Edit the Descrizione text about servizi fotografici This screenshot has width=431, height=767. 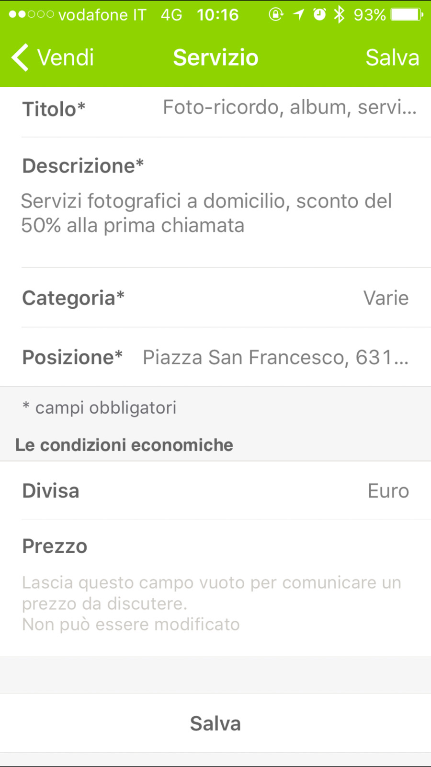coord(206,213)
